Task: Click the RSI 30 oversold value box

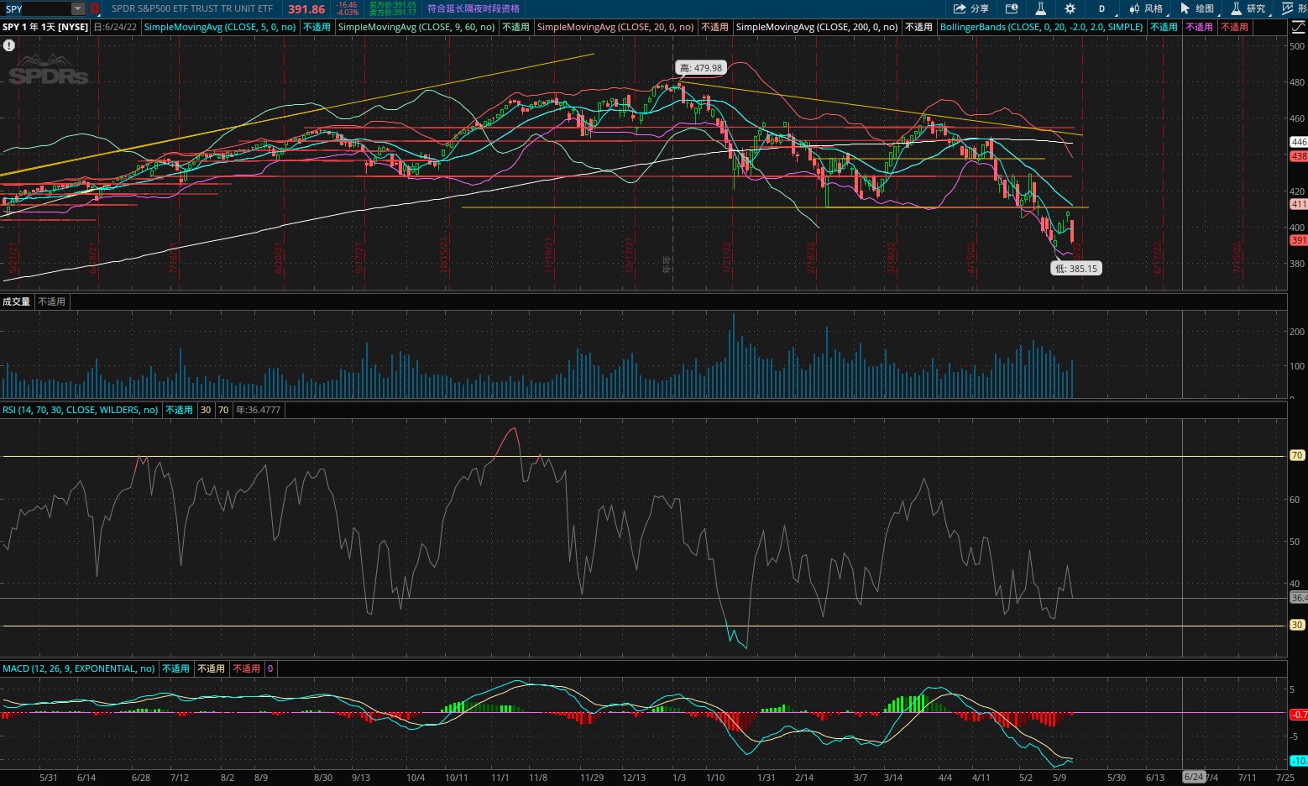Action: pos(206,410)
